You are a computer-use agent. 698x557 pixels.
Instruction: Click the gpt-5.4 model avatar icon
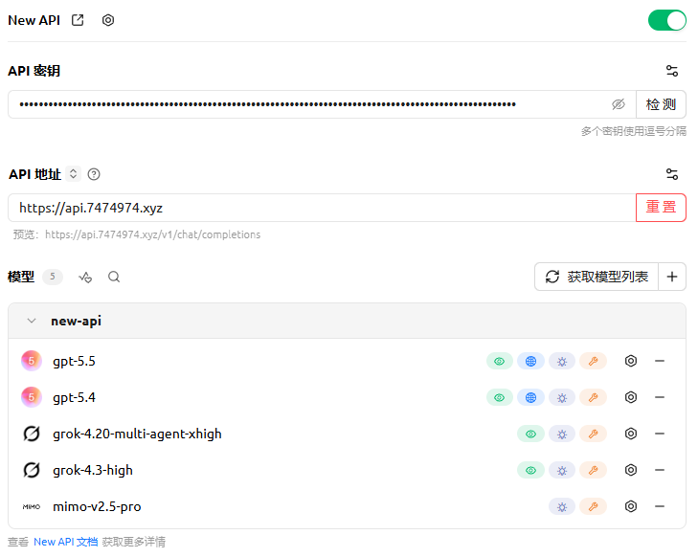(32, 397)
